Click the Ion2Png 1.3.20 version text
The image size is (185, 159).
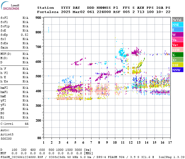tap(172, 157)
